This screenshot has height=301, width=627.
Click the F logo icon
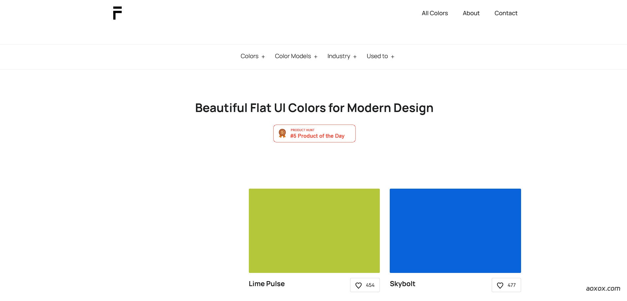pyautogui.click(x=117, y=13)
